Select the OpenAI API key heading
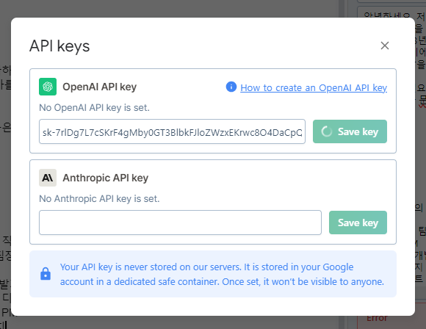The image size is (426, 329). [x=99, y=87]
